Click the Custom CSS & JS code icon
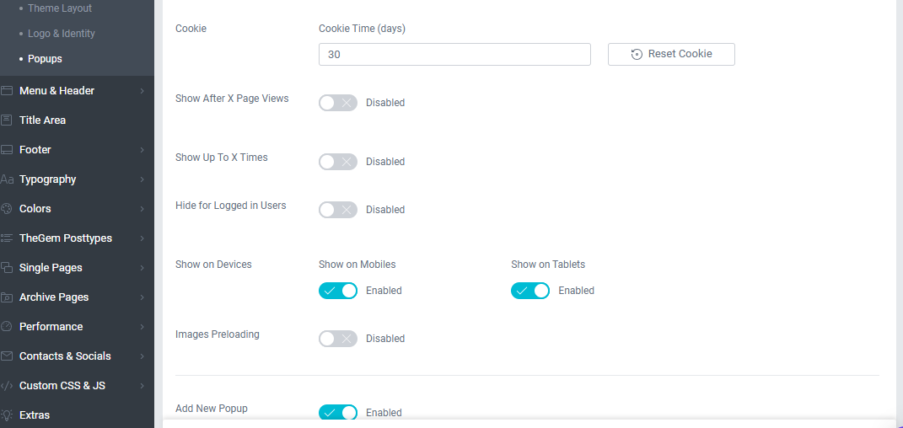This screenshot has width=903, height=428. pos(7,385)
